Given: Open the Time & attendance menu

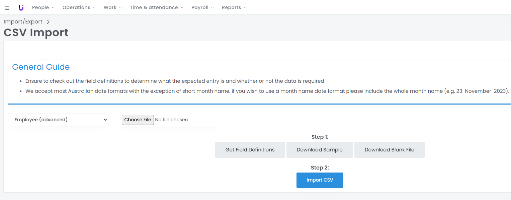Looking at the screenshot, I should [x=157, y=7].
